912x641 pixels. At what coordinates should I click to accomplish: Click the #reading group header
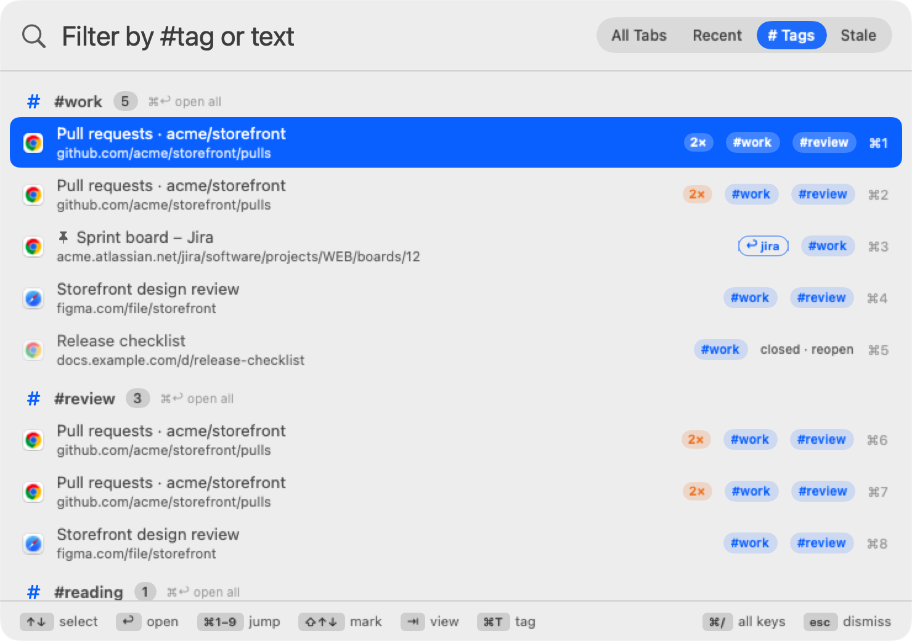pyautogui.click(x=89, y=592)
